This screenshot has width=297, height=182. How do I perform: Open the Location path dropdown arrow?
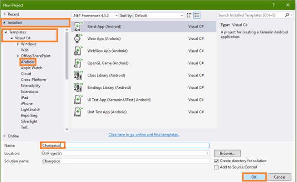207,153
